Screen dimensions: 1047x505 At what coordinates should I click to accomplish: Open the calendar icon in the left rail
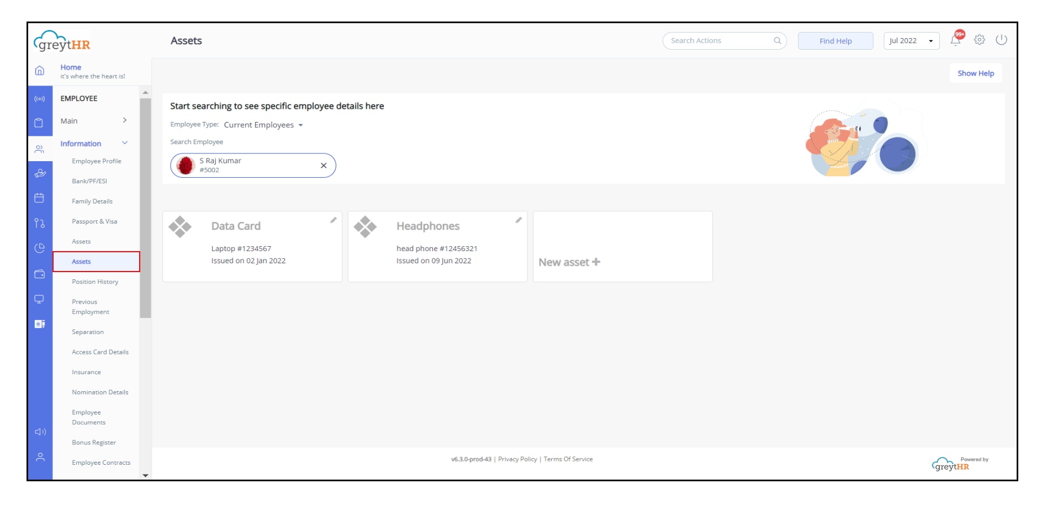[x=39, y=198]
